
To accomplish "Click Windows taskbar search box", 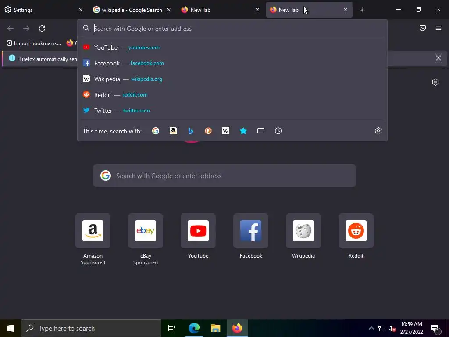I will tap(91, 328).
